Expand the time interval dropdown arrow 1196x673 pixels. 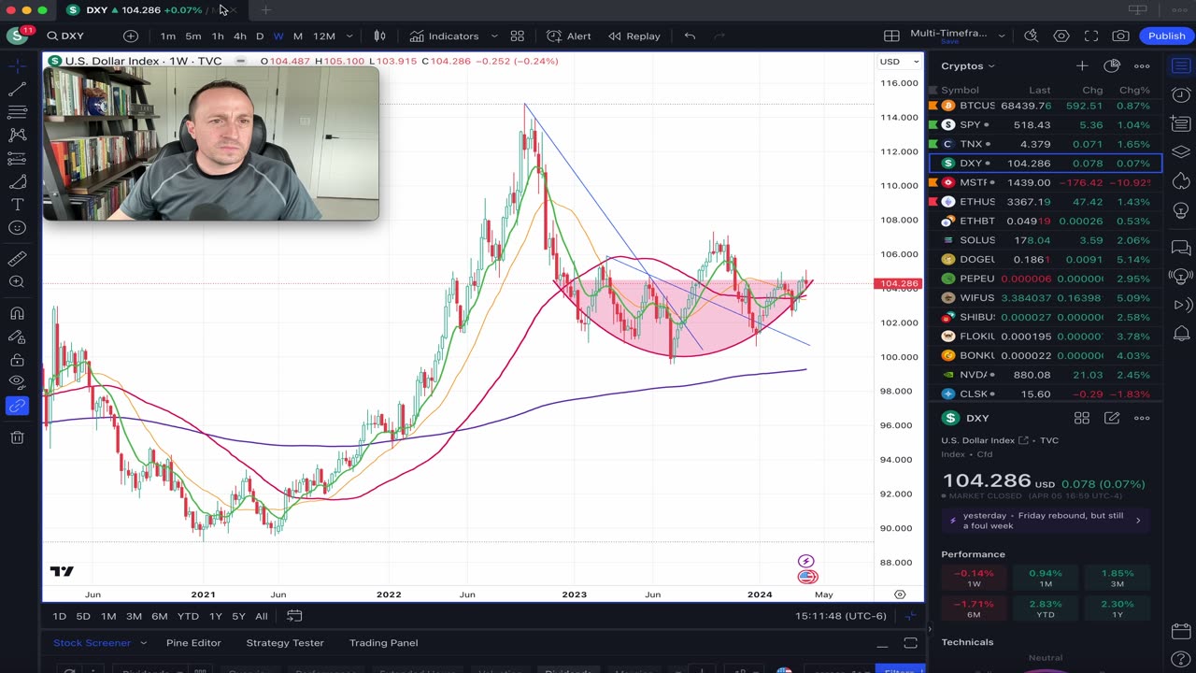click(x=350, y=36)
